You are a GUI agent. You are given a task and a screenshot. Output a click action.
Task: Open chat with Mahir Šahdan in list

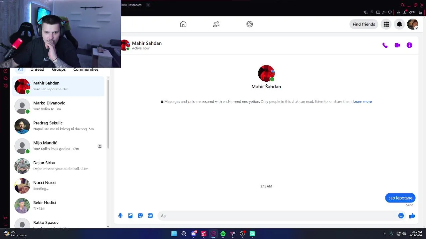(59, 86)
